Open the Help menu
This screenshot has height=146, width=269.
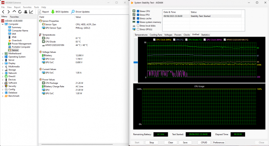tap(44, 7)
